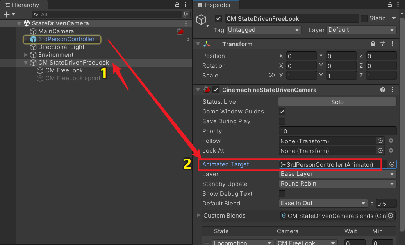Open the Locomotion state dropdown
Image resolution: width=405 pixels, height=245 pixels.
click(x=243, y=242)
